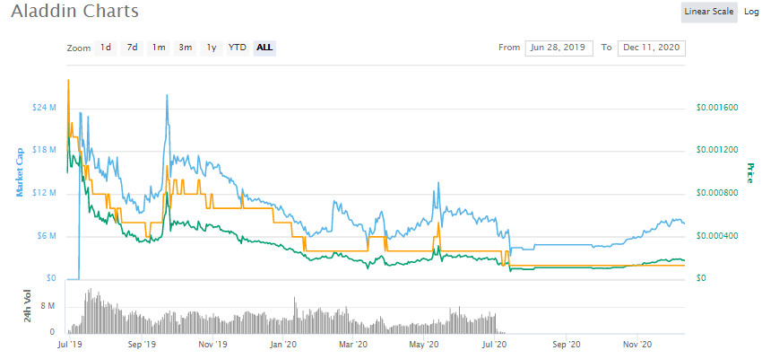Image resolution: width=762 pixels, height=359 pixels.
Task: Edit the From date field
Action: coord(559,48)
